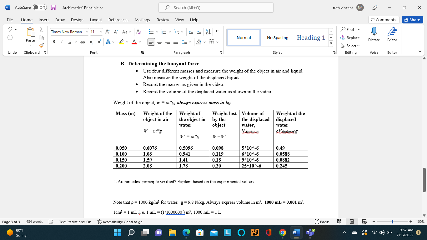
Task: Center align the text
Action: click(159, 42)
